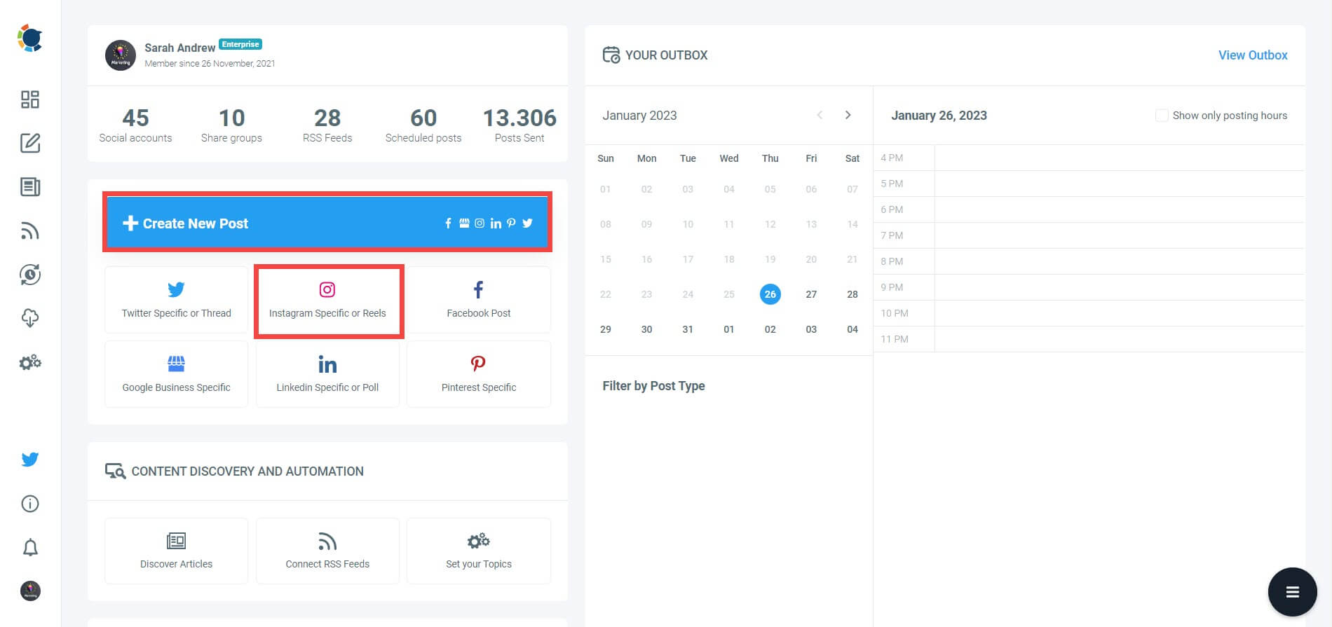Click the app logo at top left

click(30, 39)
